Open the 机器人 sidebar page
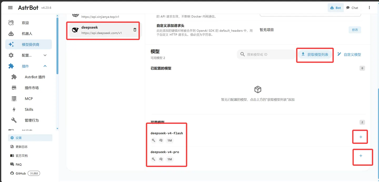 coord(28,34)
